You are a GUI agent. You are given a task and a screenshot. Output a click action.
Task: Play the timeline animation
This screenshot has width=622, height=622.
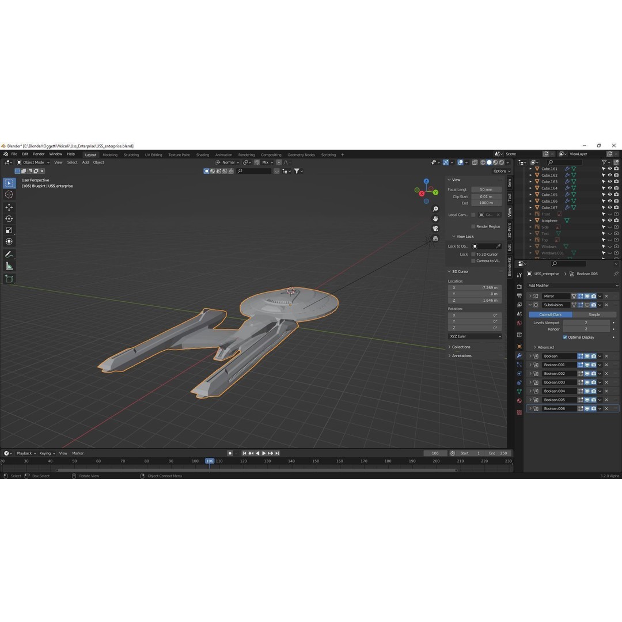(x=264, y=453)
